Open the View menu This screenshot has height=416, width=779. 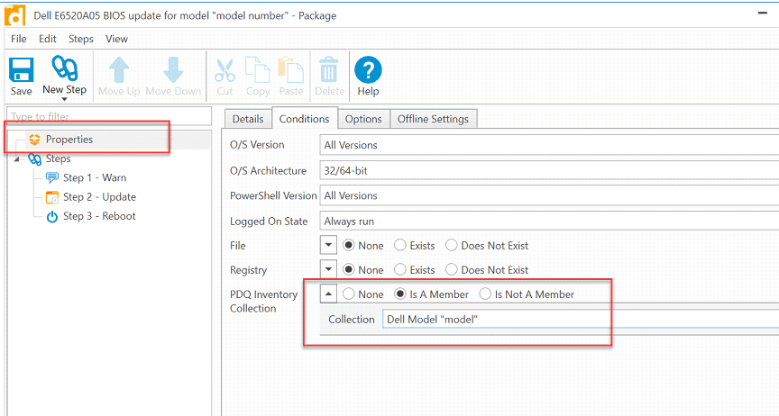coord(116,39)
